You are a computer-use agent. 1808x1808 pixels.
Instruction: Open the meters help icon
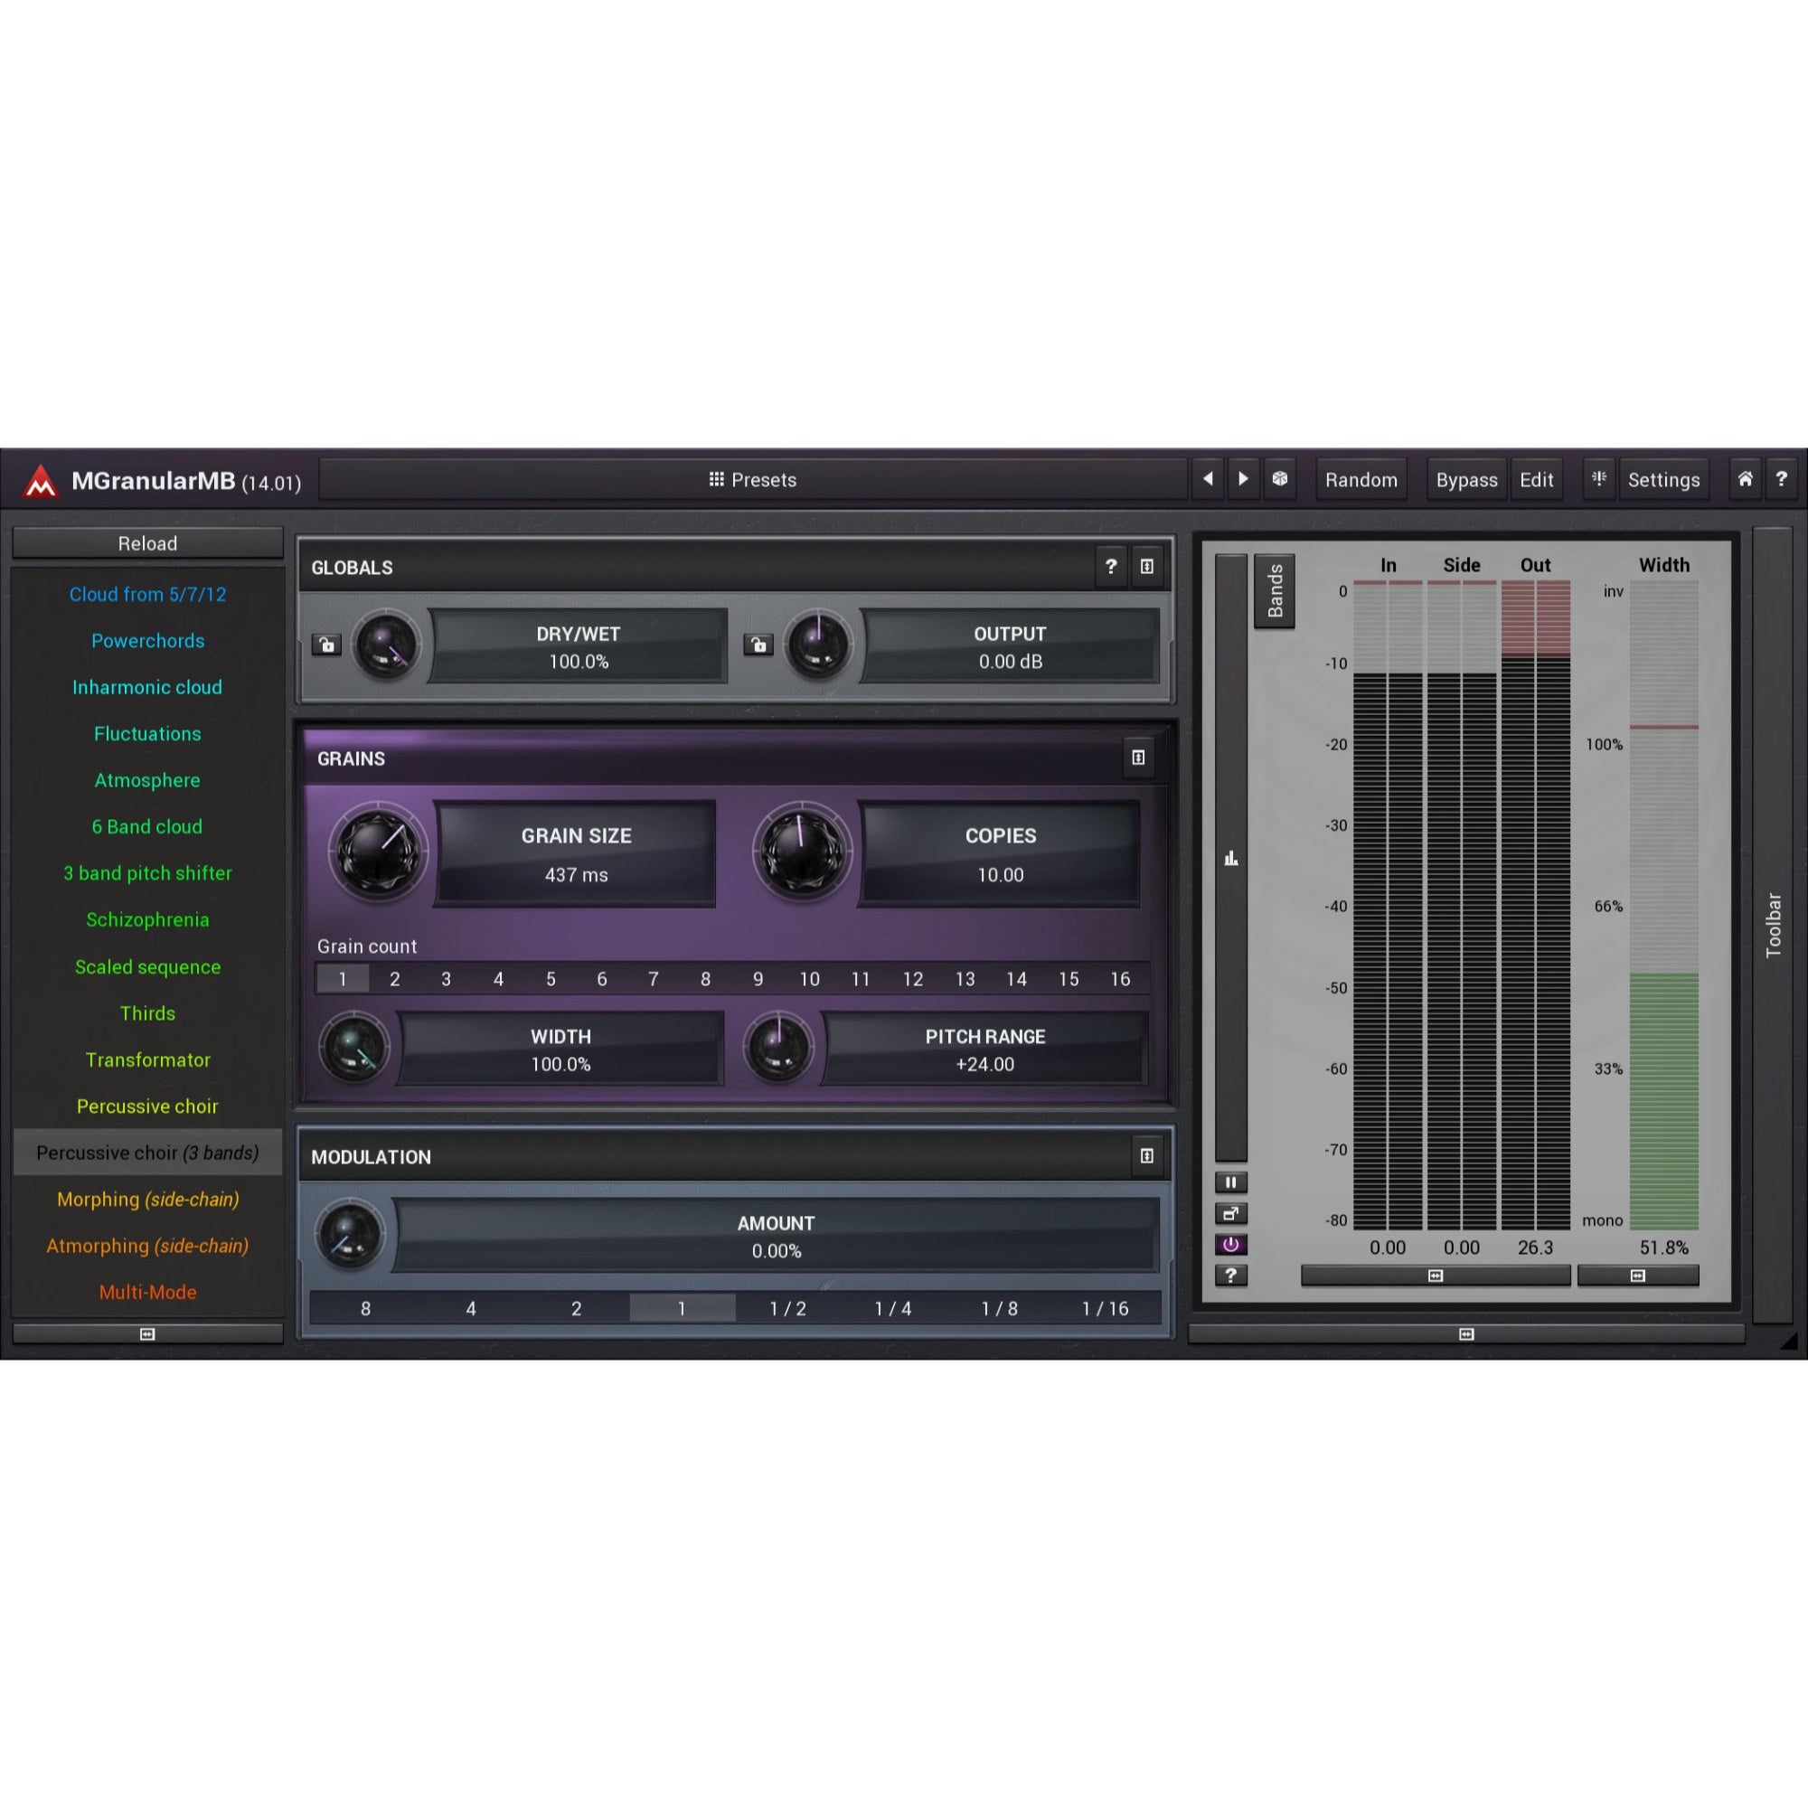tap(1230, 1275)
